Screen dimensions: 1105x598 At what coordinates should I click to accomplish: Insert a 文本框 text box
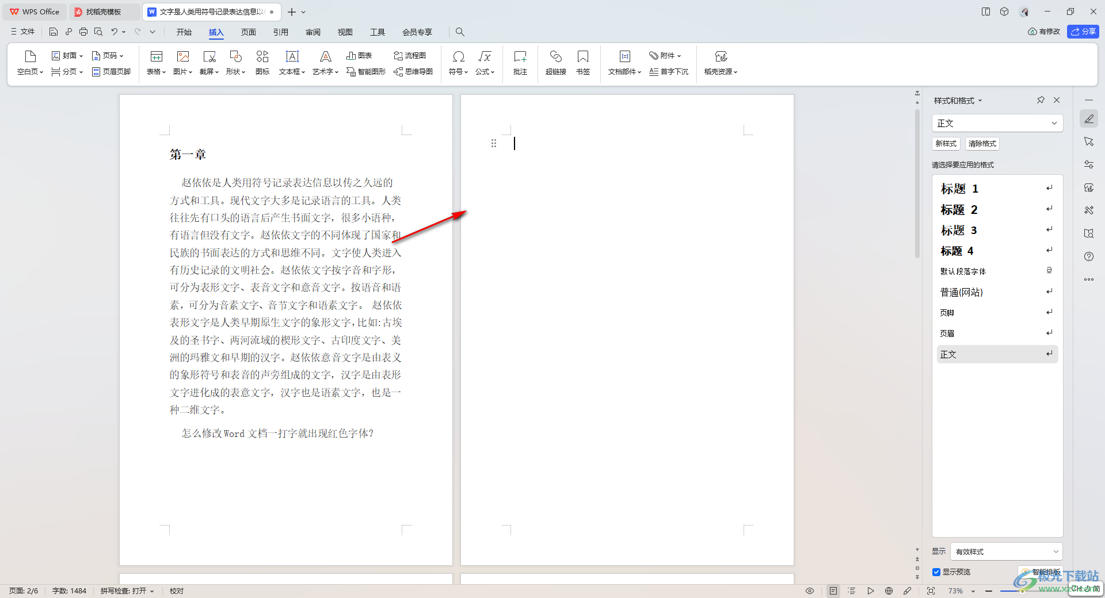coord(292,63)
